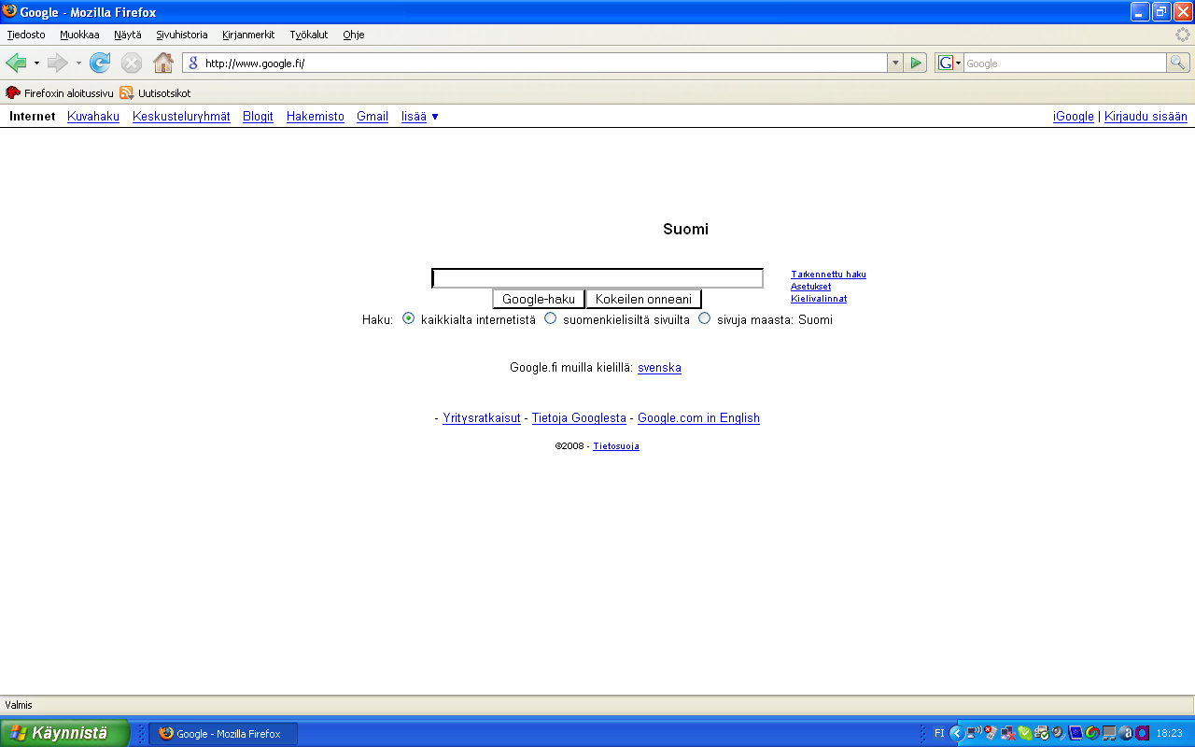Open the Kielivalinnat link
The height and width of the screenshot is (747, 1195).
point(819,299)
